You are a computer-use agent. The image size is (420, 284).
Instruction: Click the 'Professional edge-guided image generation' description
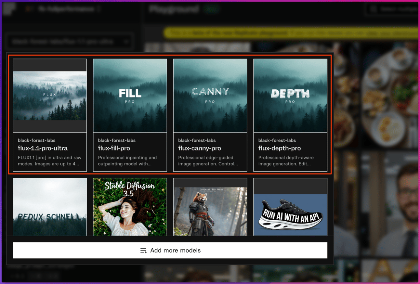(208, 161)
